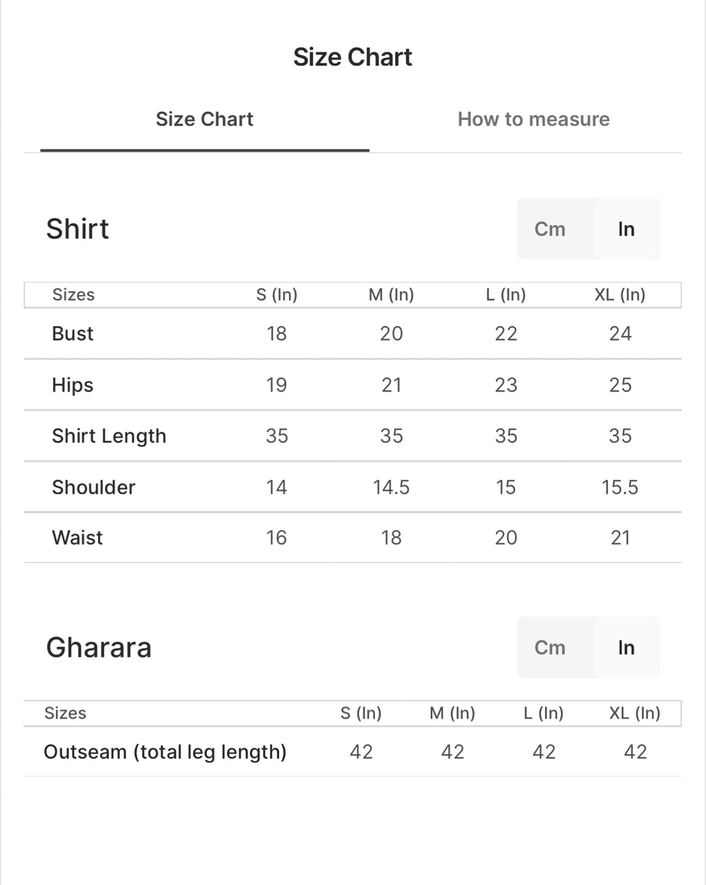Switch Gharara units to In
Image resolution: width=706 pixels, height=885 pixels.
pos(626,647)
